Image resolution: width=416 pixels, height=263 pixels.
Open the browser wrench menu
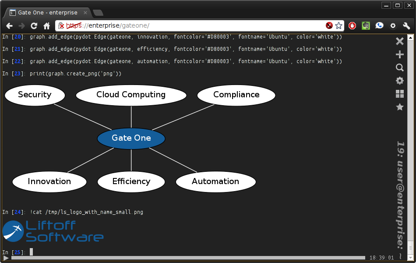tap(406, 26)
